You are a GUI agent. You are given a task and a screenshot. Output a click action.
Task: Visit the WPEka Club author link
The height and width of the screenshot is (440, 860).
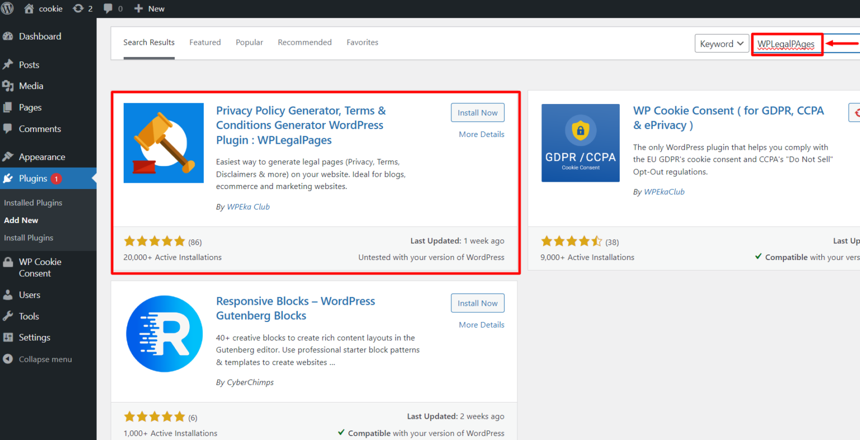pyautogui.click(x=248, y=206)
